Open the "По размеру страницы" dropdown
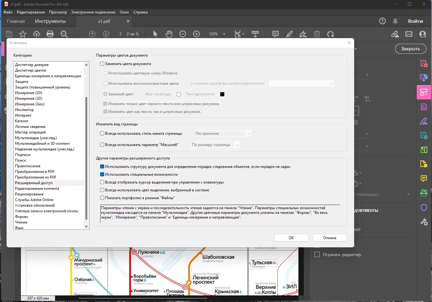 pyautogui.click(x=216, y=145)
